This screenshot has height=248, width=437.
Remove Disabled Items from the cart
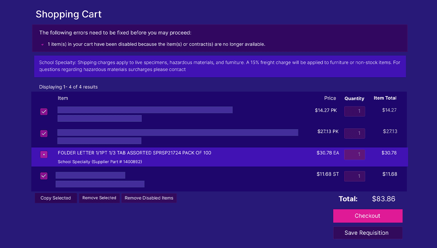click(149, 198)
